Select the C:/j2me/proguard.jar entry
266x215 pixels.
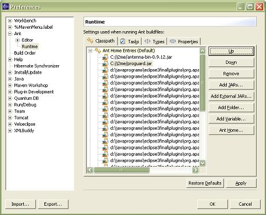tap(131, 63)
